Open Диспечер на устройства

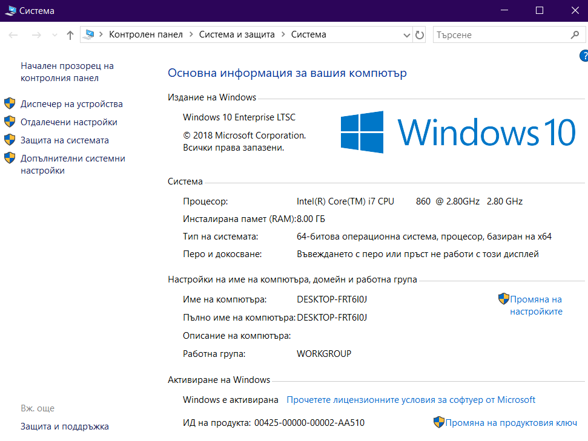point(71,104)
